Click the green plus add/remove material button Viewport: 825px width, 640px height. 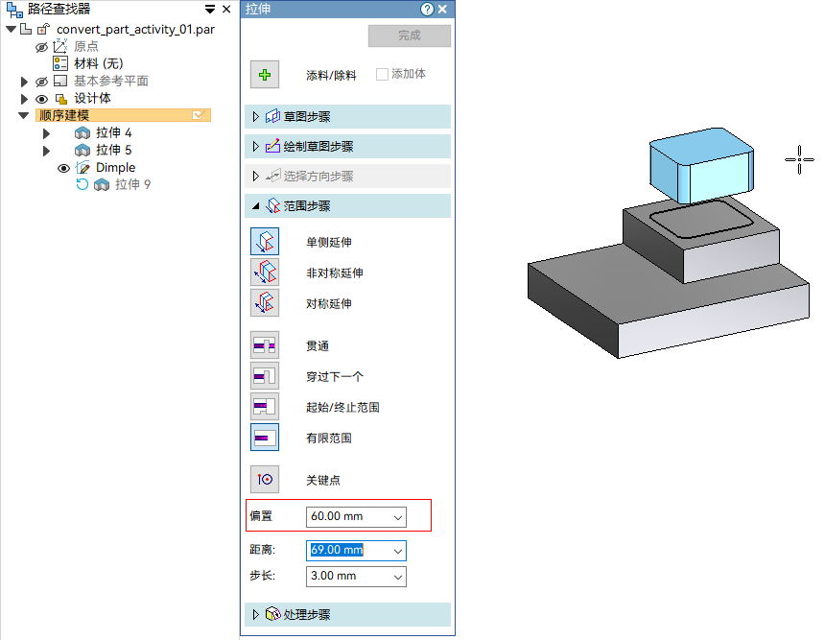265,74
